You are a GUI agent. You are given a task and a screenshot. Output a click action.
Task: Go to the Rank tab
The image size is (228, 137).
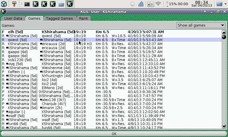pos(84,19)
